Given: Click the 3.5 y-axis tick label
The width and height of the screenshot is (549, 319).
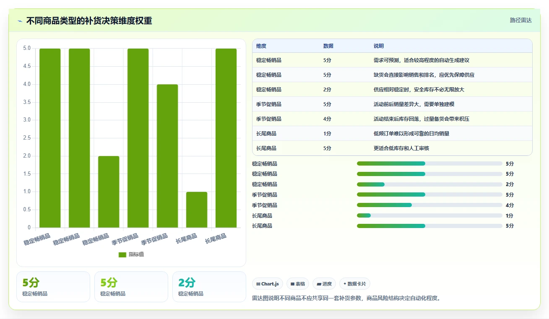Looking at the screenshot, I should pos(27,102).
